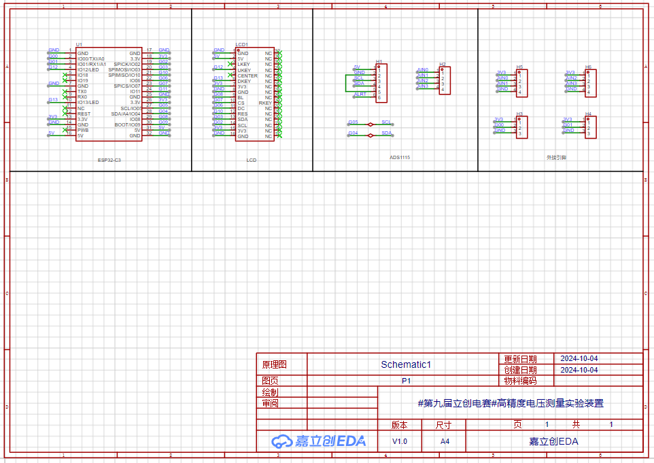This screenshot has height=463, width=654.
Task: Select the V1.0 version field
Action: (x=400, y=441)
